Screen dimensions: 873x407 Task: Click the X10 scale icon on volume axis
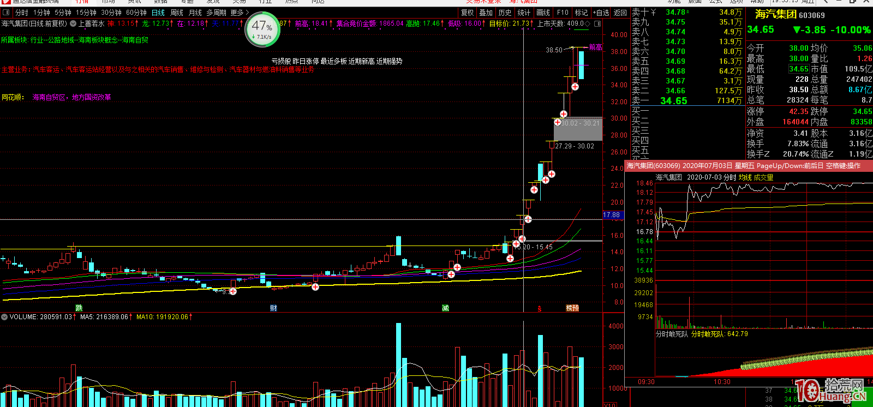pyautogui.click(x=610, y=404)
